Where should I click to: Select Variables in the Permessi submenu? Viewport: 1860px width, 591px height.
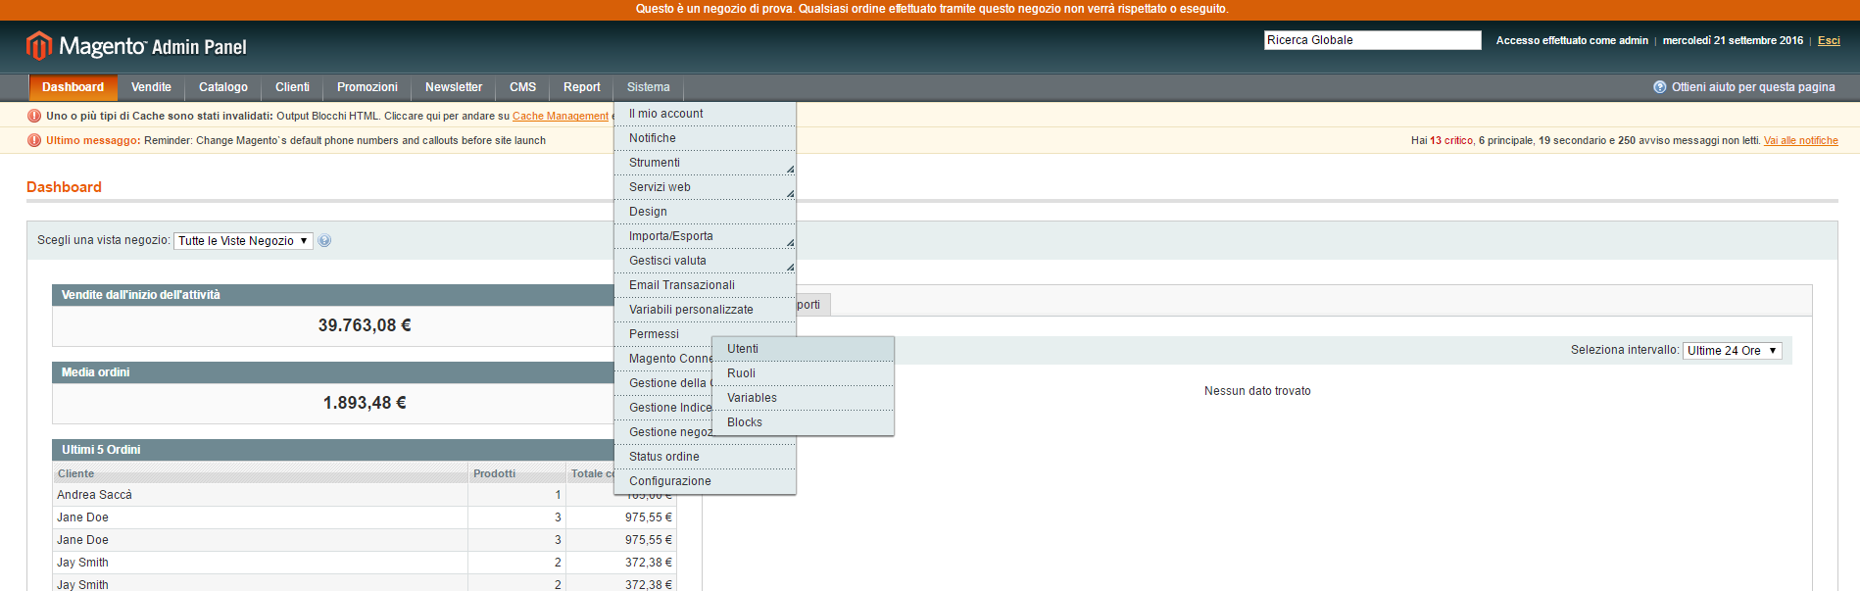point(803,398)
